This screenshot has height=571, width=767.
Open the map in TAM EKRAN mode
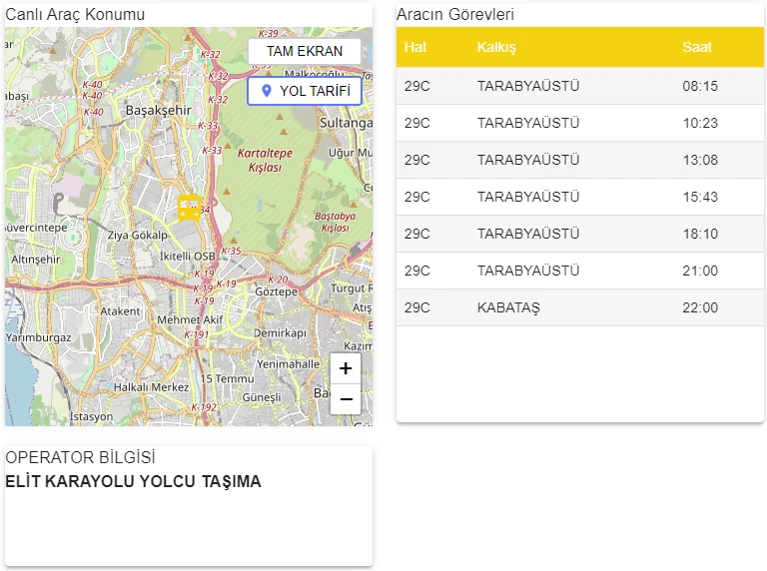pyautogui.click(x=305, y=51)
